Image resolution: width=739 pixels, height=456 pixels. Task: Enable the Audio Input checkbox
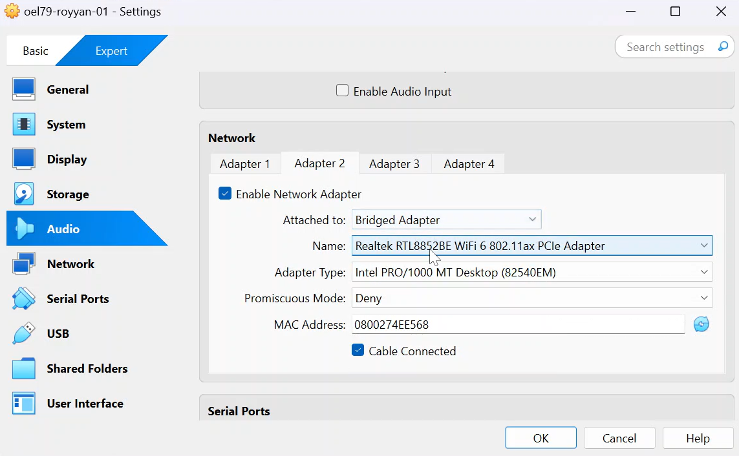point(343,91)
